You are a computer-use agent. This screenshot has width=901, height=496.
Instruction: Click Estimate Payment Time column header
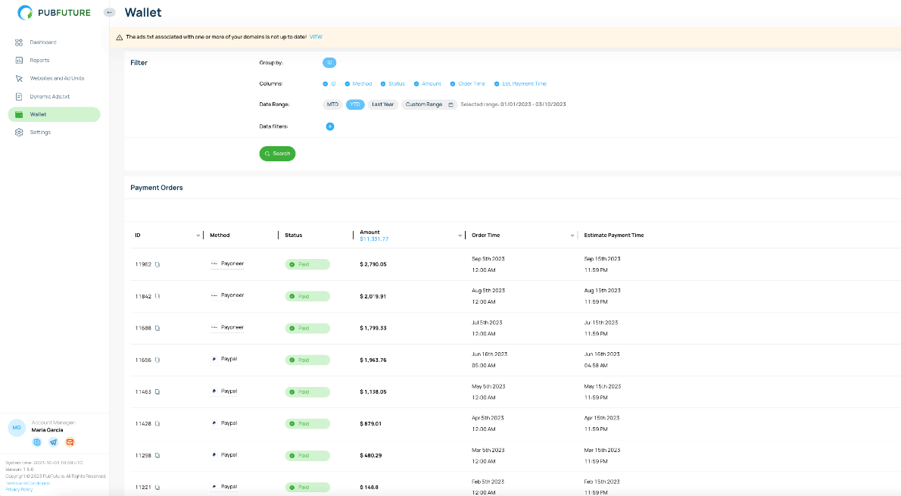(x=614, y=236)
